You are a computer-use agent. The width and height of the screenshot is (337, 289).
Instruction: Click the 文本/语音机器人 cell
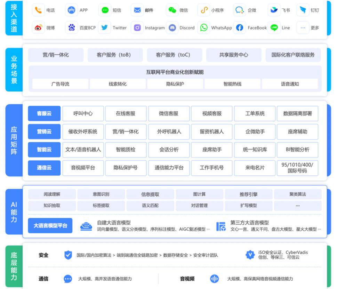coord(83,150)
